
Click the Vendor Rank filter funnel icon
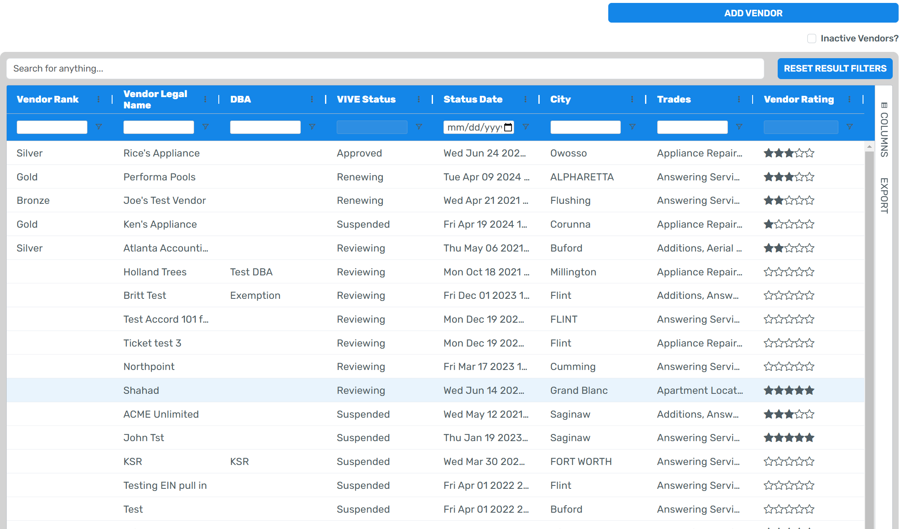pos(99,127)
